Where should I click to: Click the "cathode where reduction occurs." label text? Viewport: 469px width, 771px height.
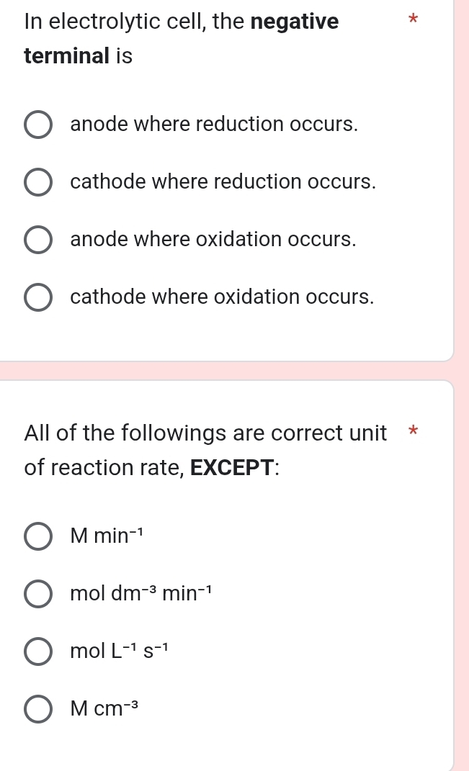click(x=222, y=181)
